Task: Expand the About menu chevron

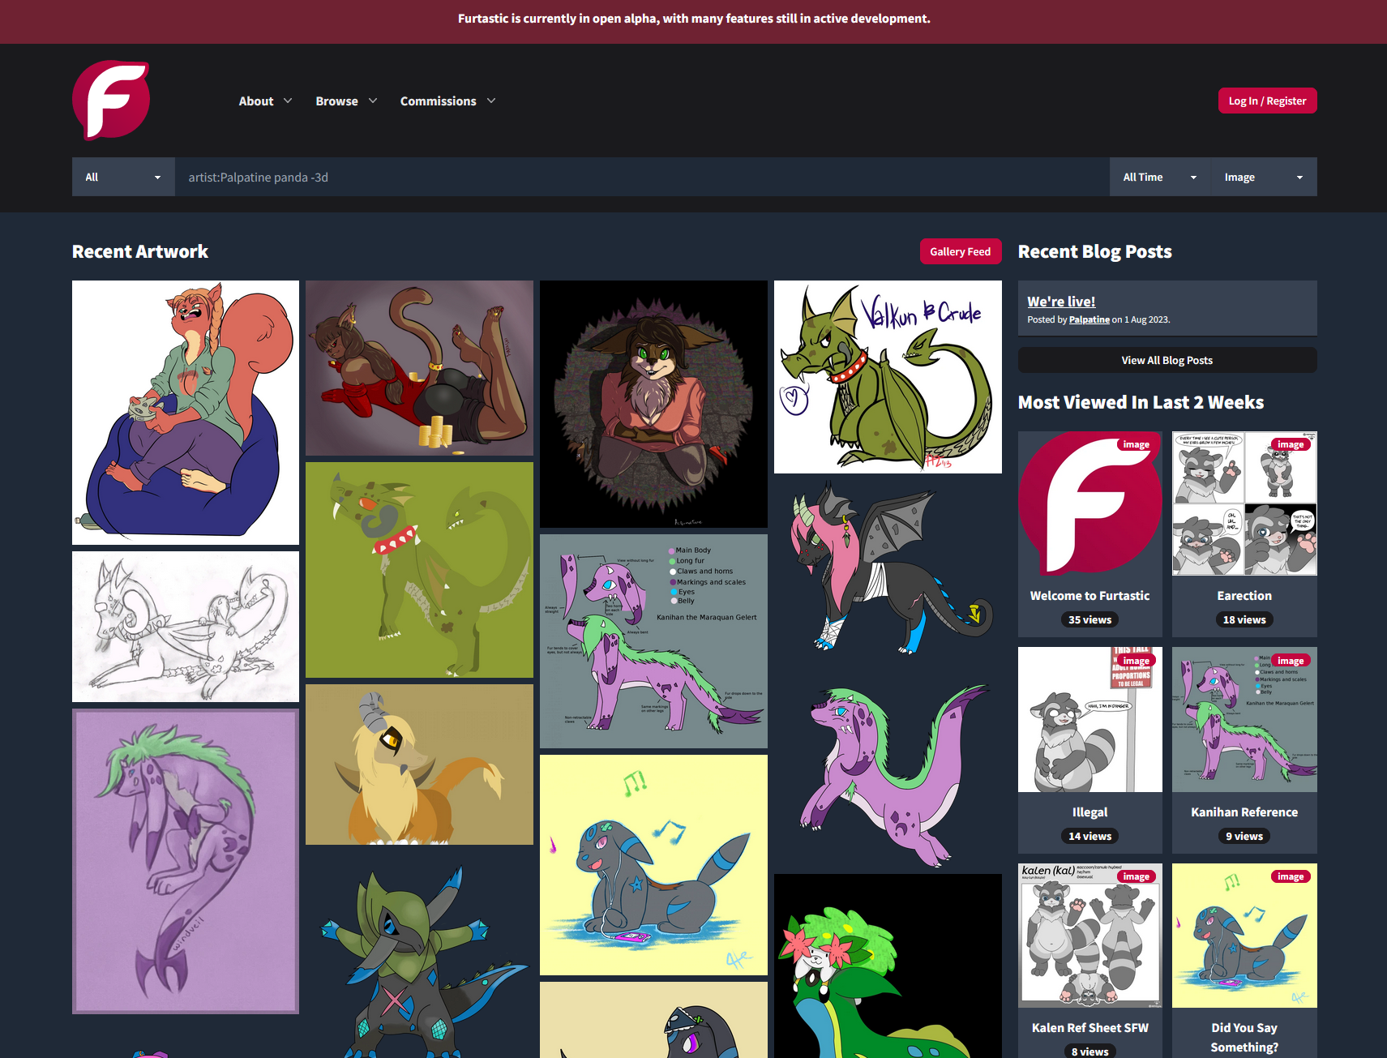Action: coord(288,101)
